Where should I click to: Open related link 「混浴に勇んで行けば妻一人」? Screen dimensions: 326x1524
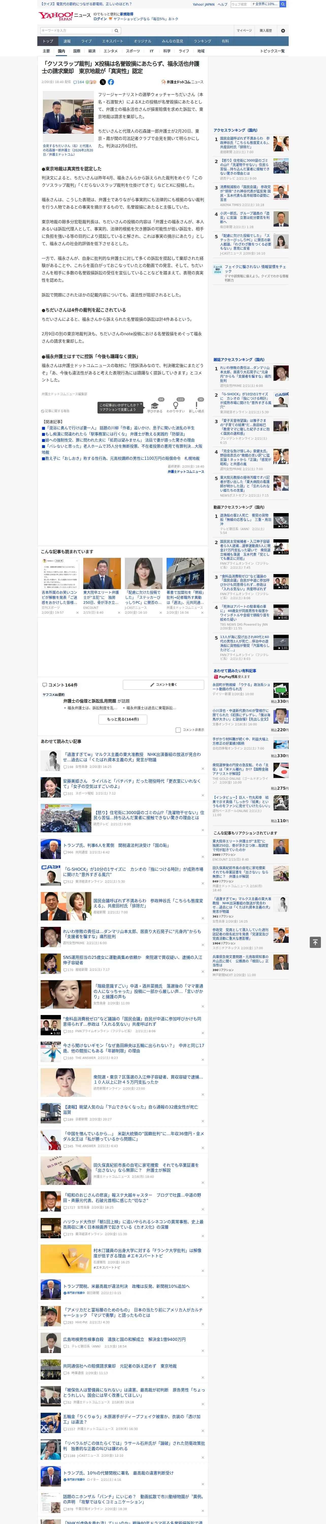coord(119,428)
